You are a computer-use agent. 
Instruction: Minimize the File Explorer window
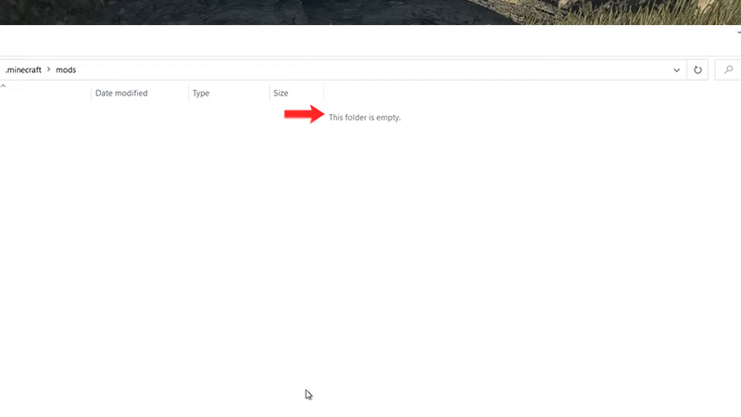738,32
